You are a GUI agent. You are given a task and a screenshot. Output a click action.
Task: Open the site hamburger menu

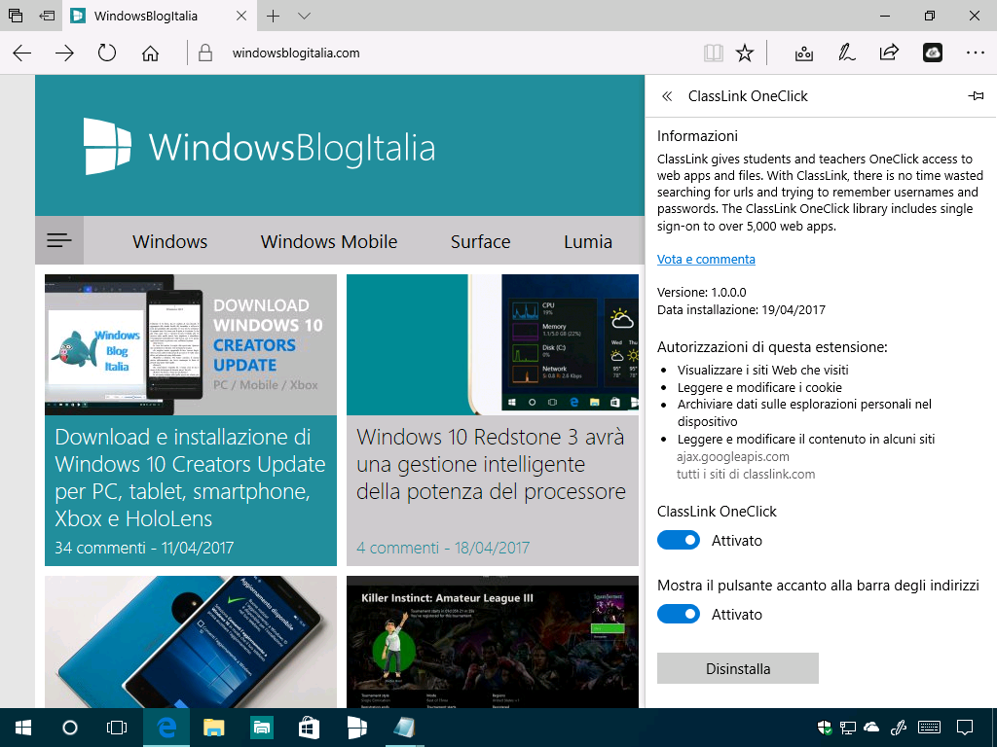pyautogui.click(x=59, y=240)
